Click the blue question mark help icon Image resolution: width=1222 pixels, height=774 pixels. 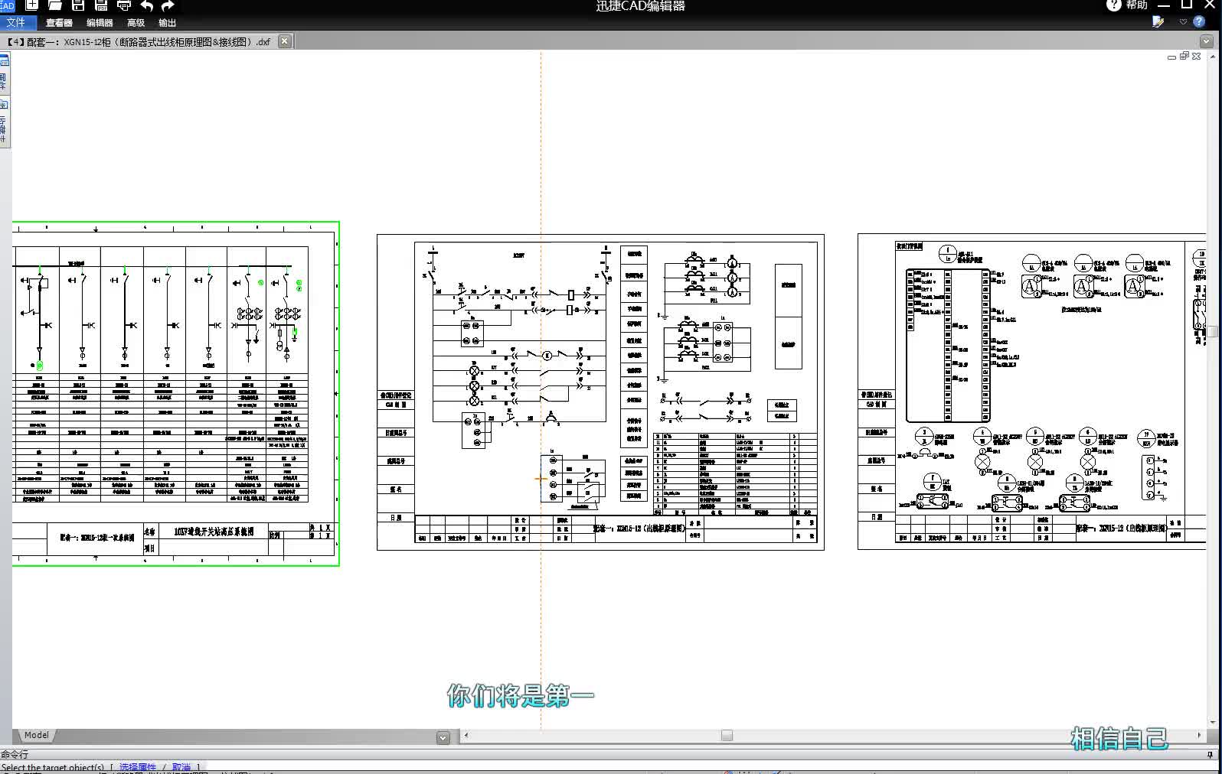1199,21
